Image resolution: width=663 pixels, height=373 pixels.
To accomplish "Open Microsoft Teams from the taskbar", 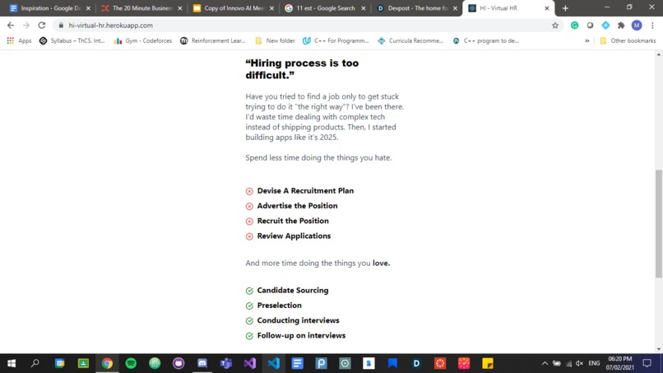I will (225, 363).
